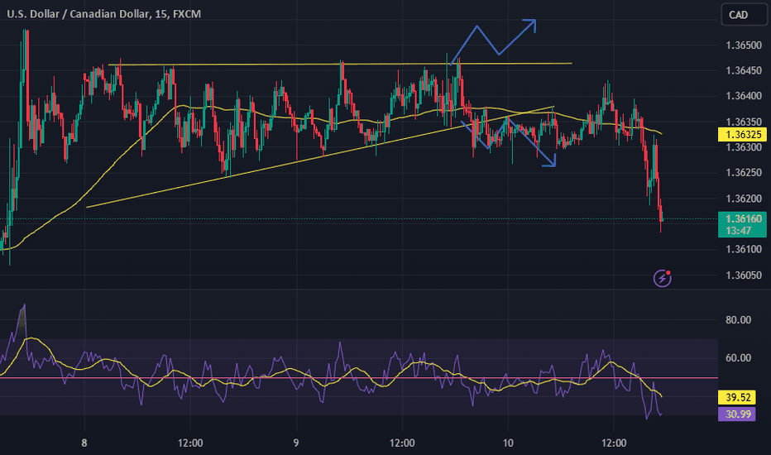The width and height of the screenshot is (771, 455).
Task: Click the 1.36200 price axis label
Action: (744, 199)
